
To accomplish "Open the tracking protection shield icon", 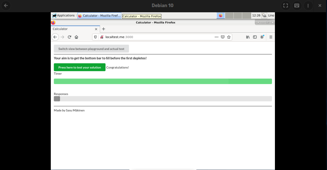I will point(95,37).
